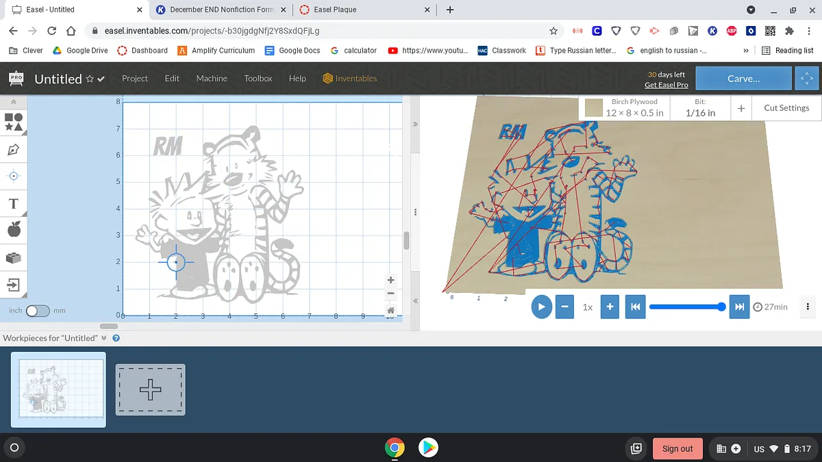The width and height of the screenshot is (822, 462).
Task: Star the Untitled project
Action: pyautogui.click(x=90, y=79)
